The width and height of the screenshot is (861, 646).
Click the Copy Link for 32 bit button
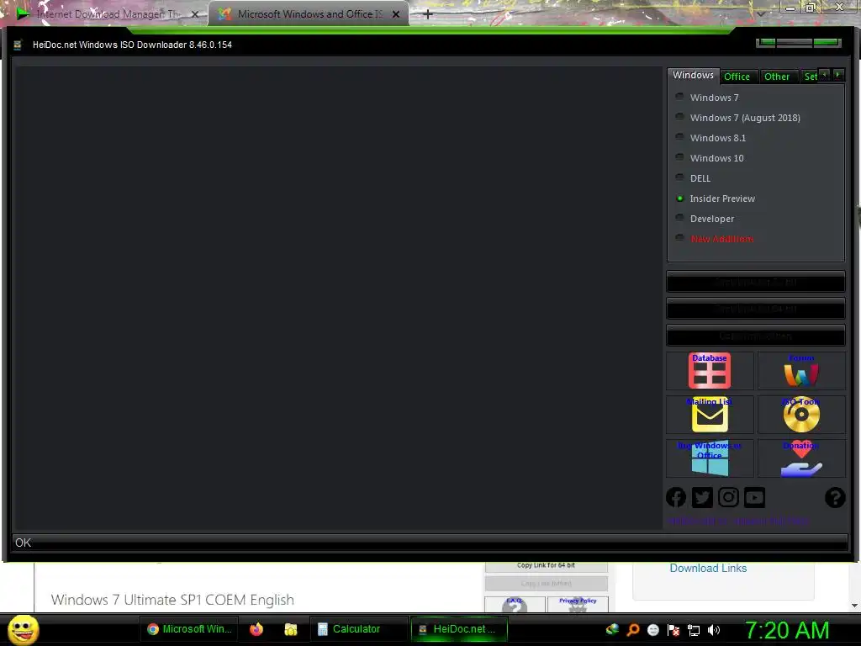click(756, 282)
